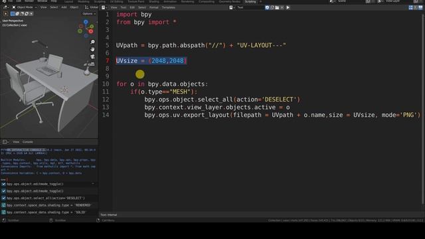Open the text editor Edit menu
Screen dimensions: 425x239
click(x=132, y=7)
